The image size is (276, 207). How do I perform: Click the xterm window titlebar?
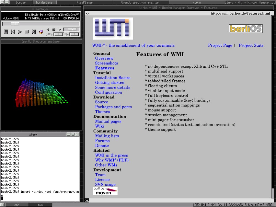[33, 134]
